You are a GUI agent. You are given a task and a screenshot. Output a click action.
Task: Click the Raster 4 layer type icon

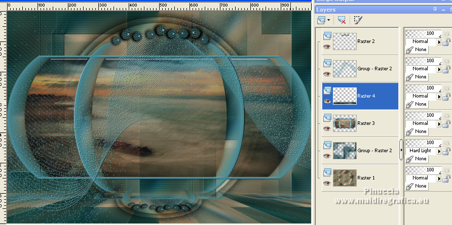coord(327,91)
